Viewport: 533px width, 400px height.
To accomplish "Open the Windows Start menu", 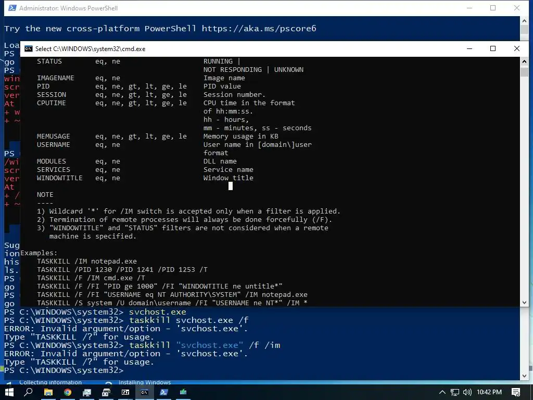I will click(x=9, y=392).
